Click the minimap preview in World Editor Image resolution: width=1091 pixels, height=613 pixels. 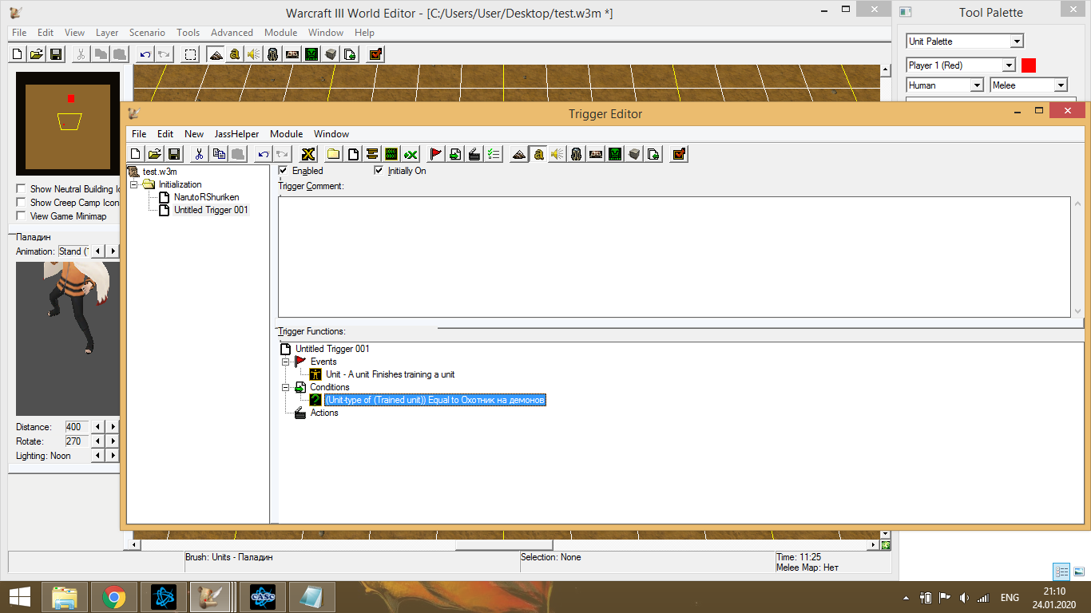[x=68, y=124]
